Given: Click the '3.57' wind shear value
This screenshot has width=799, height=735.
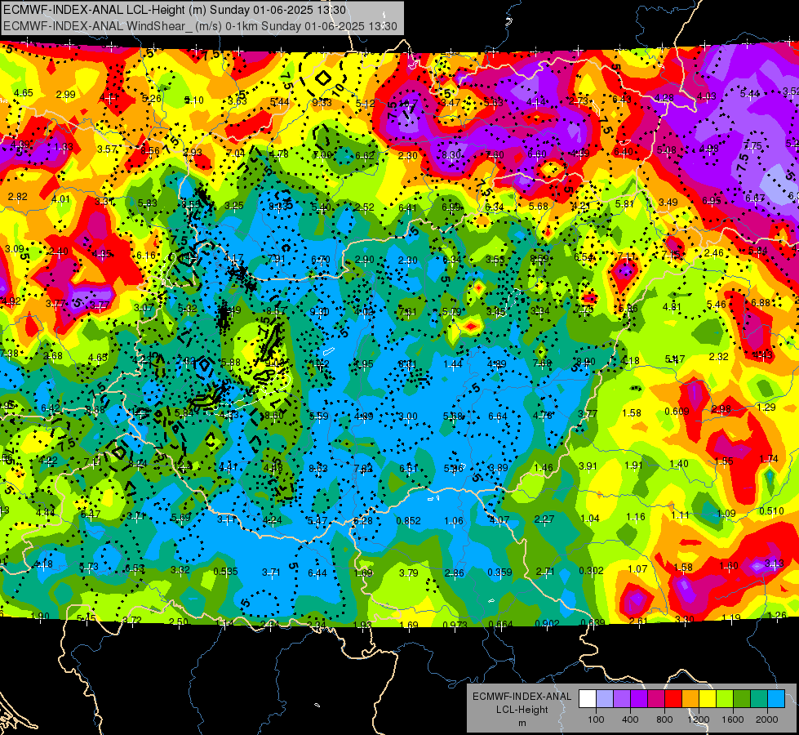Looking at the screenshot, I should [107, 149].
